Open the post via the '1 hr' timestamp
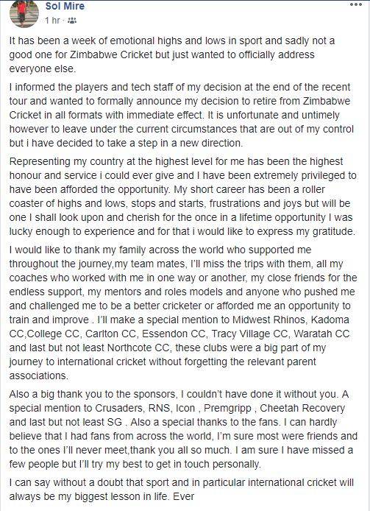The width and height of the screenshot is (370, 511). tap(52, 21)
